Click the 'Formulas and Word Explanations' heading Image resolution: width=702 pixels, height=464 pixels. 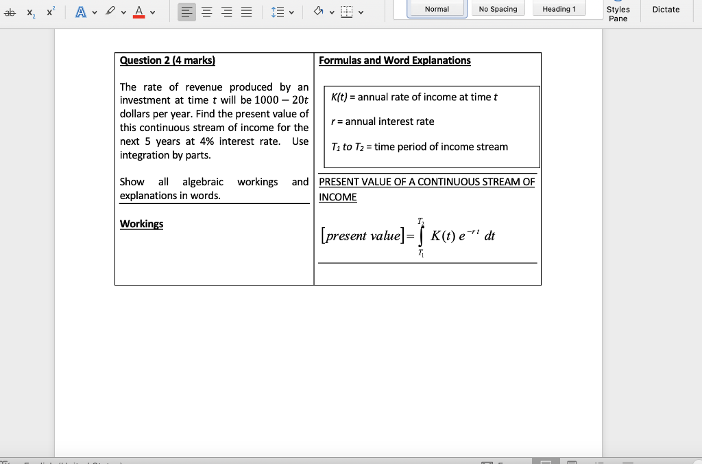[x=394, y=60]
